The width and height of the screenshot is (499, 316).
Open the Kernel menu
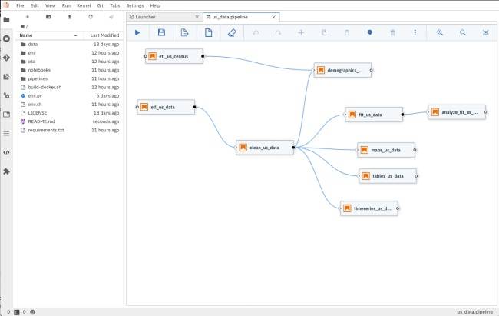point(84,5)
